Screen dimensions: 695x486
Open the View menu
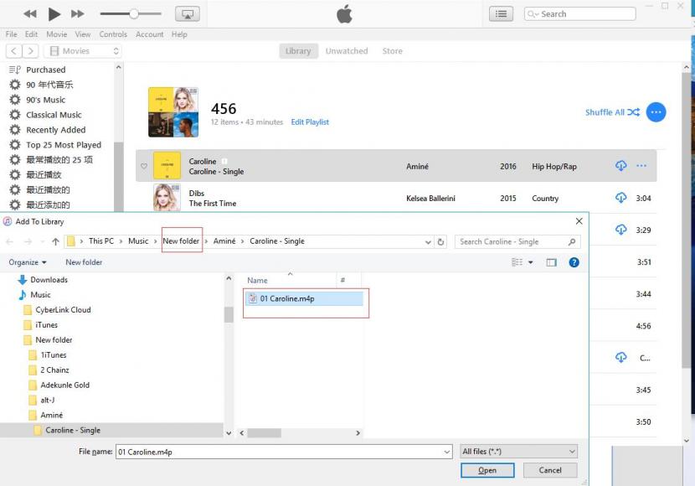pos(83,34)
